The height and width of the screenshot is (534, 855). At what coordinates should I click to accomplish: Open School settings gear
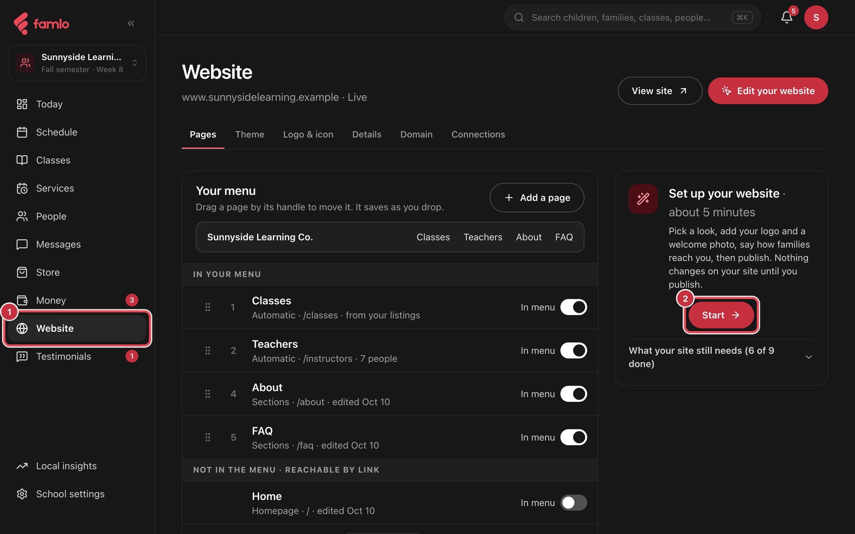[77, 494]
